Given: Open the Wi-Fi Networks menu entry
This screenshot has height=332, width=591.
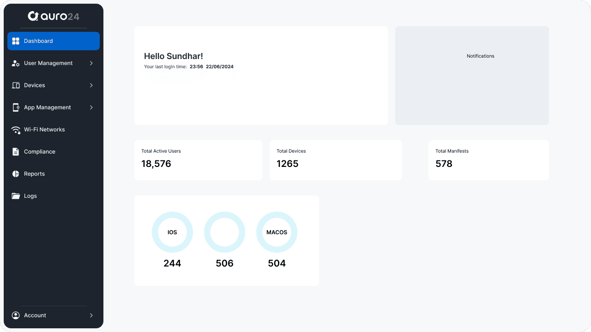Looking at the screenshot, I should pyautogui.click(x=44, y=130).
